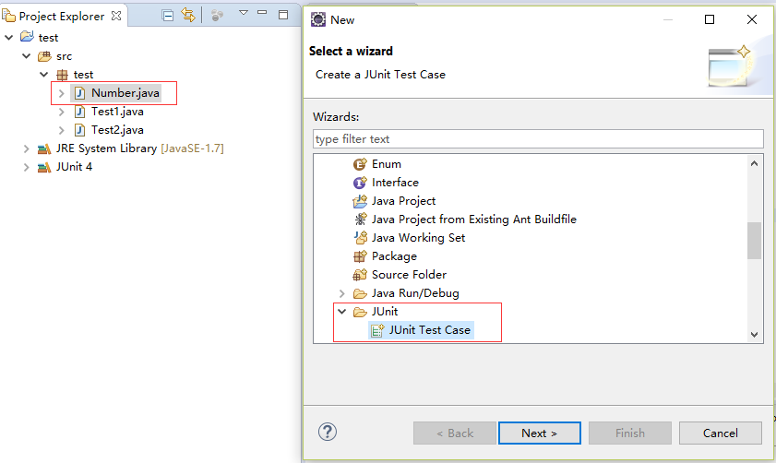Viewport: 776px width, 463px height.
Task: Select Enum wizard icon
Action: [360, 164]
